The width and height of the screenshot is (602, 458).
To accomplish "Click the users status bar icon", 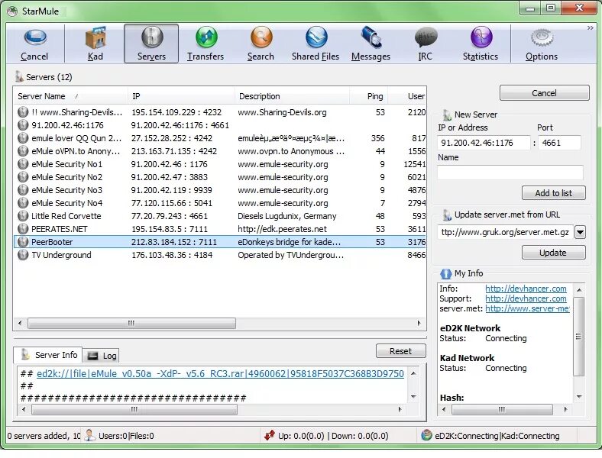I will click(90, 435).
